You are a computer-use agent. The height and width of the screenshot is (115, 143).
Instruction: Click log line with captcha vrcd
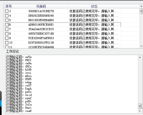(19, 95)
